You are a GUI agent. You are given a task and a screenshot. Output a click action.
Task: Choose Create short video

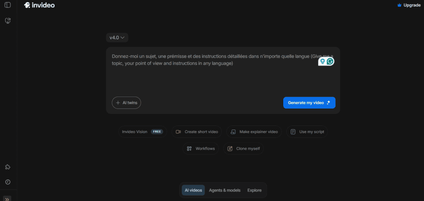point(197,132)
